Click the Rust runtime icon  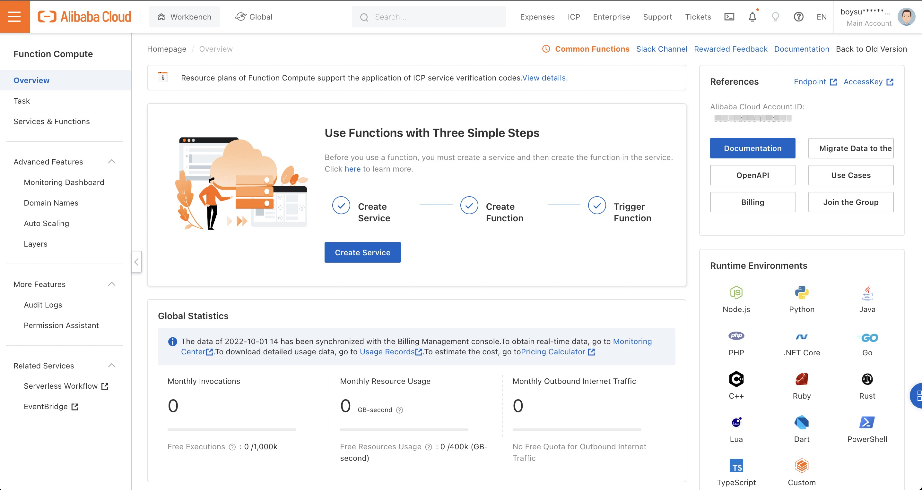coord(867,379)
